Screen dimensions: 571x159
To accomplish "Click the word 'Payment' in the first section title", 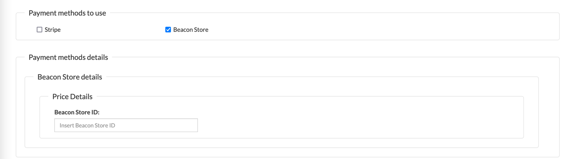I will [x=42, y=13].
